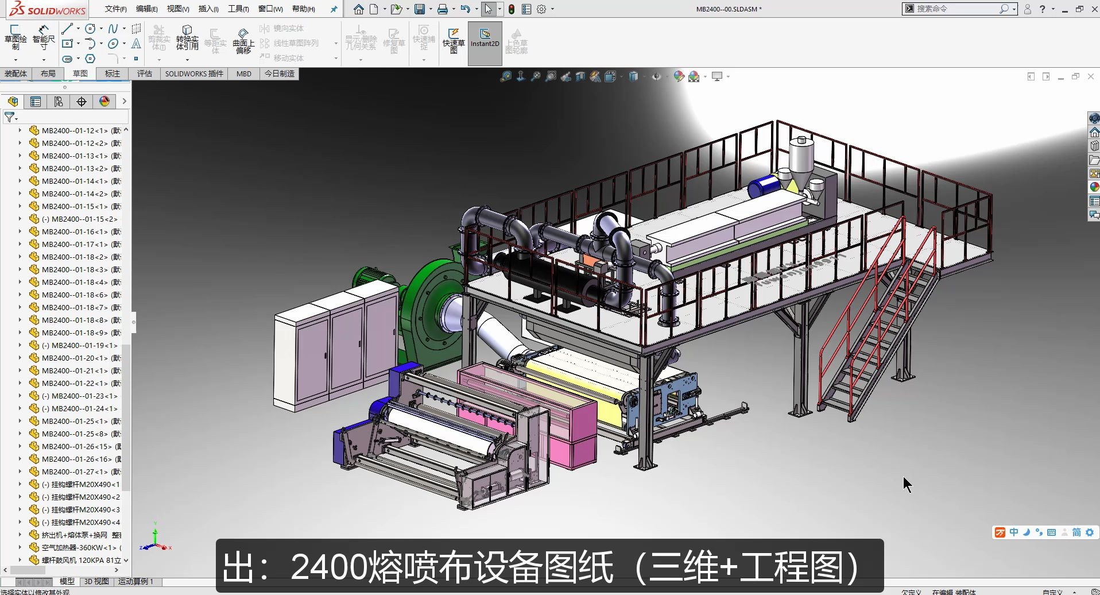This screenshot has width=1100, height=595.
Task: Click Convert Entities (转换实体引用)
Action: click(x=187, y=38)
